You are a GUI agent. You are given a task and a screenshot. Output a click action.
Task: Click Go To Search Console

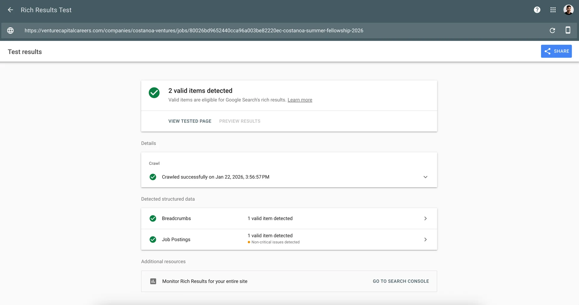click(400, 281)
